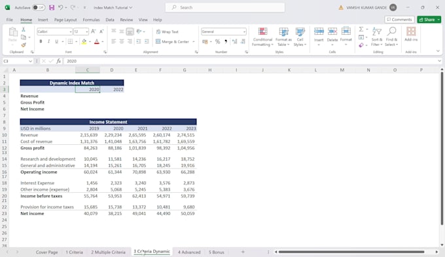The image size is (445, 257).
Task: Expand the Name Box dropdown arrow
Action: click(x=30, y=61)
